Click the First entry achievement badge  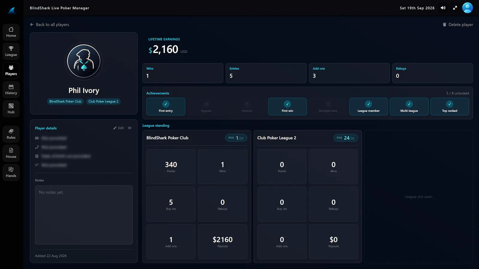166,106
